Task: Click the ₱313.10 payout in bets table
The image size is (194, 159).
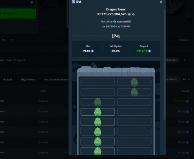Action: point(180,101)
